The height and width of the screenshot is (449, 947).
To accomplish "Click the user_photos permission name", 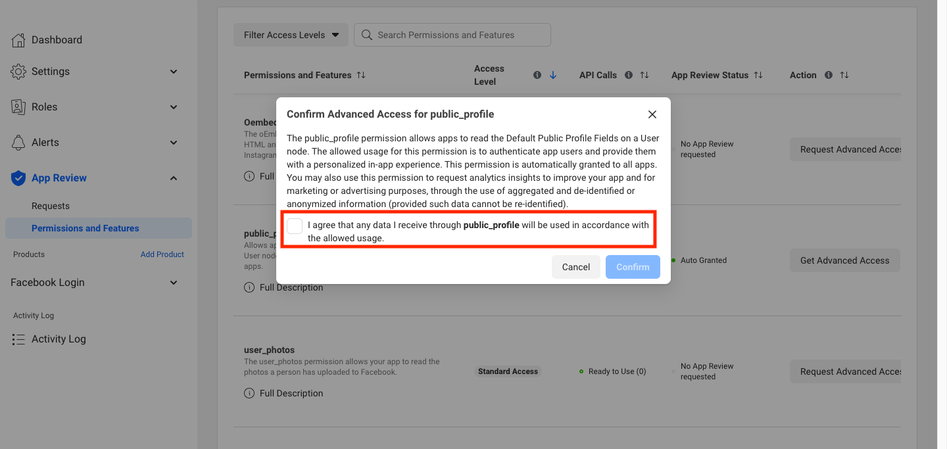I will pyautogui.click(x=269, y=350).
